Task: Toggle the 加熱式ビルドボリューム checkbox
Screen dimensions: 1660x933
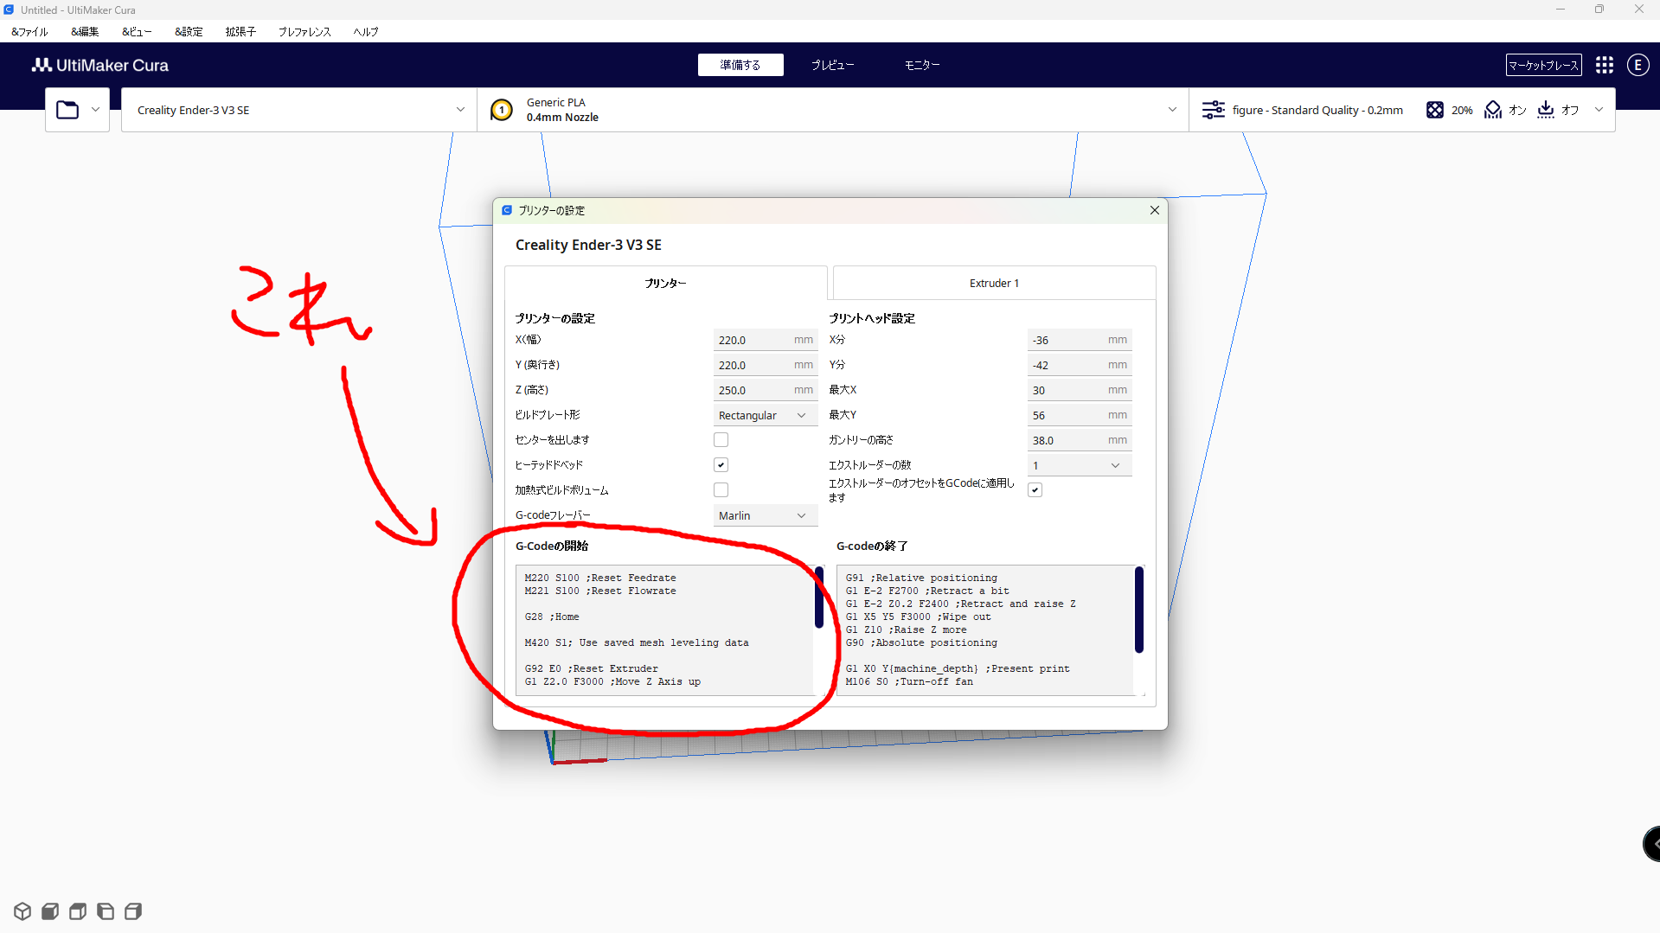Action: pos(721,490)
